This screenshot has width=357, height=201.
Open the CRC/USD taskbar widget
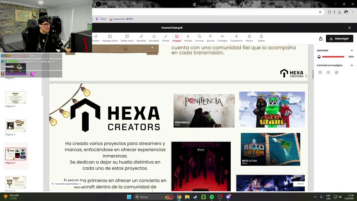pyautogui.click(x=11, y=197)
